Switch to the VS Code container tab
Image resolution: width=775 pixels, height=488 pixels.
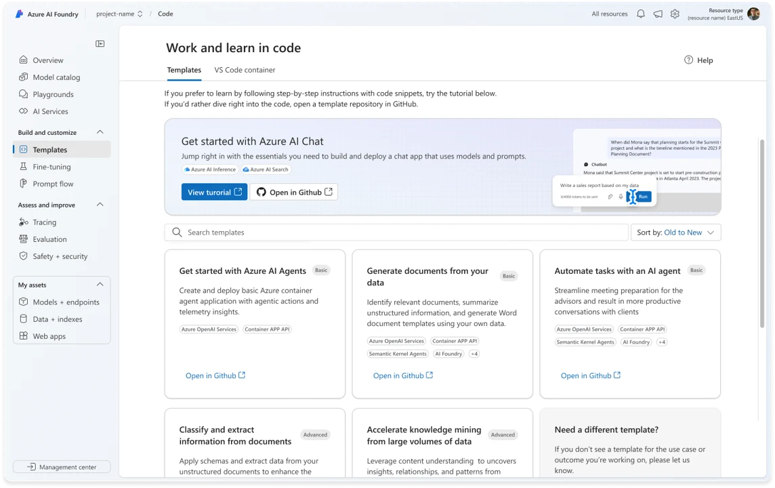(x=245, y=70)
